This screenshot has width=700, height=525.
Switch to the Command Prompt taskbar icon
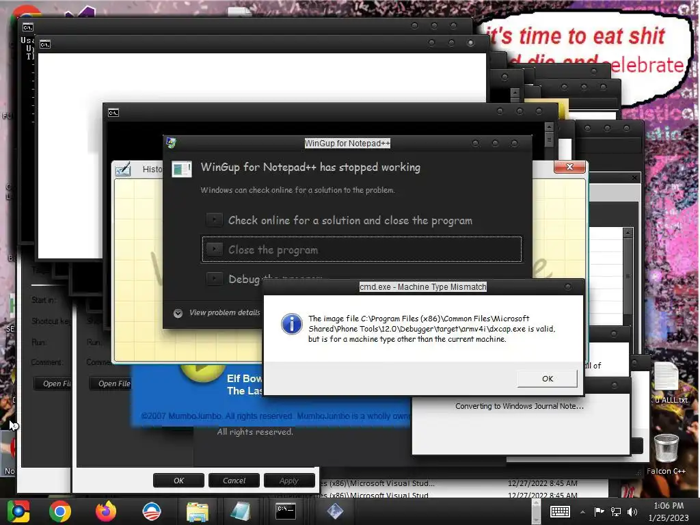[285, 511]
